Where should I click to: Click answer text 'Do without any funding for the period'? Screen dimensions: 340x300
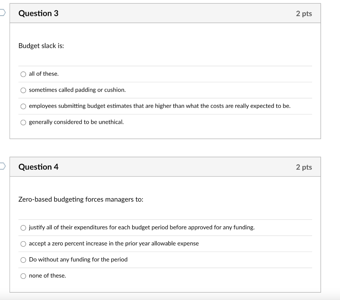tap(78, 260)
